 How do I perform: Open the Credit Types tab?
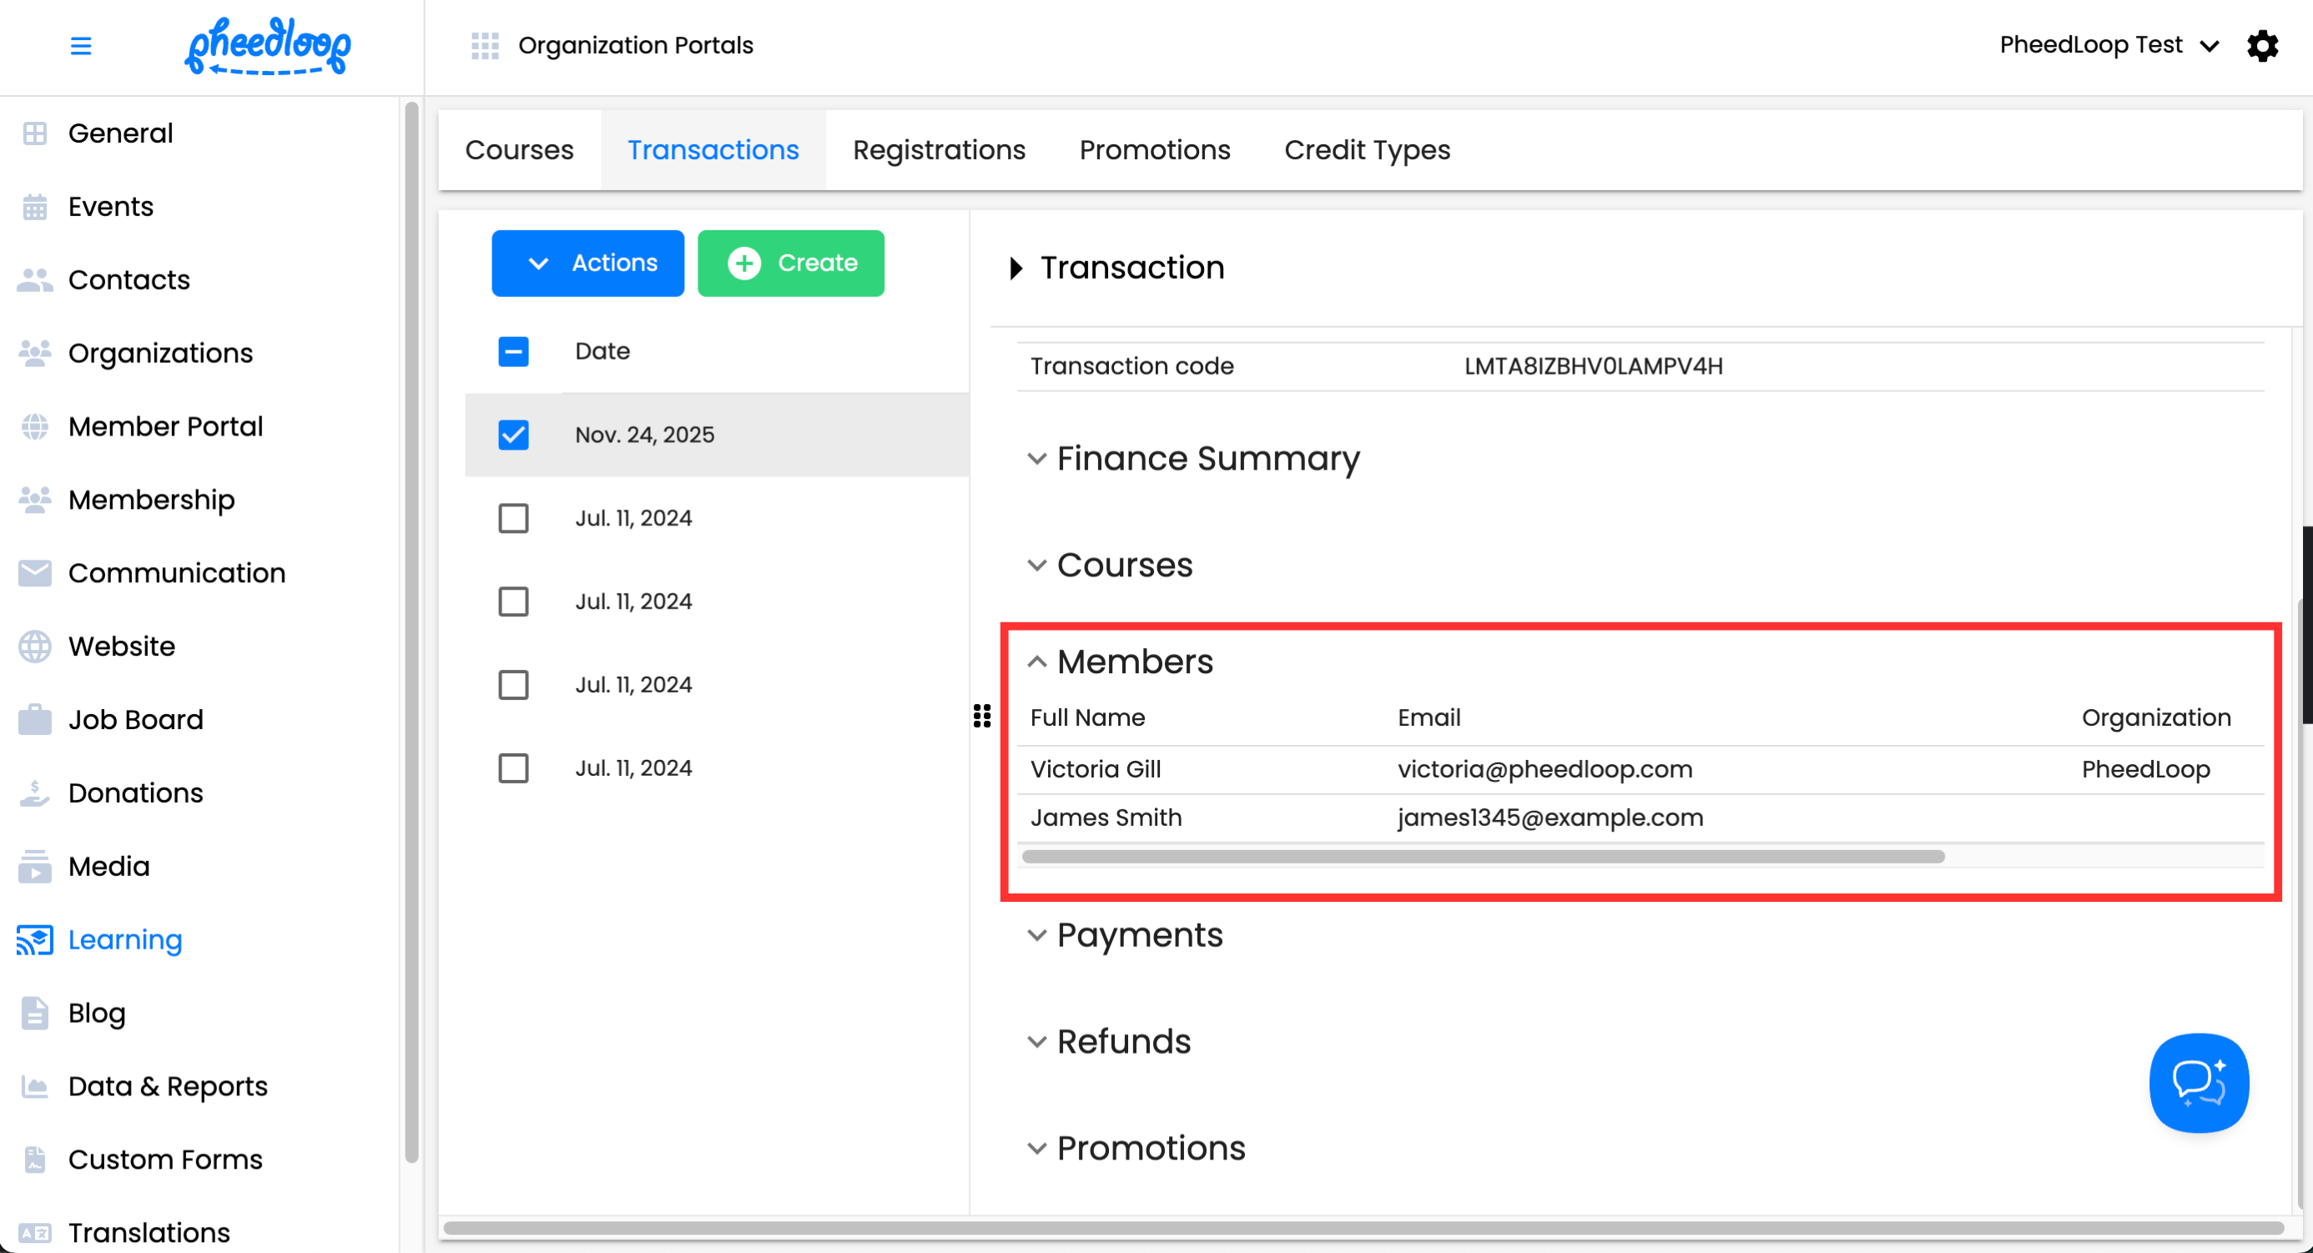pyautogui.click(x=1367, y=150)
